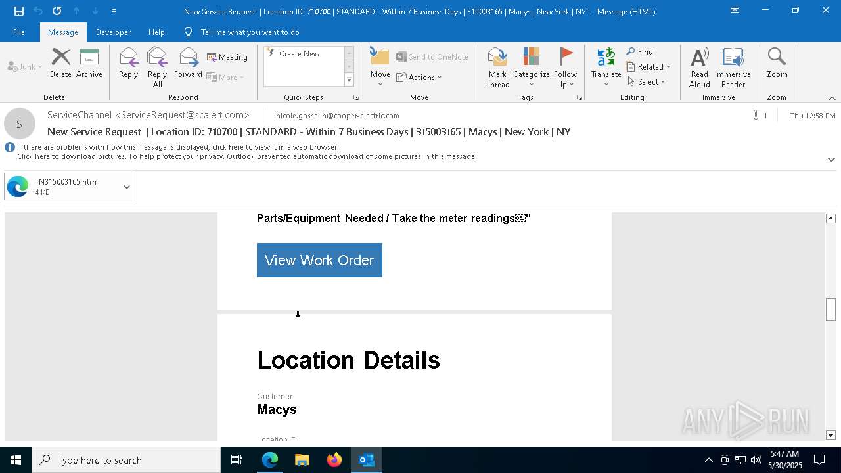Click the taskbar search box
The width and height of the screenshot is (841, 473).
coord(126,460)
